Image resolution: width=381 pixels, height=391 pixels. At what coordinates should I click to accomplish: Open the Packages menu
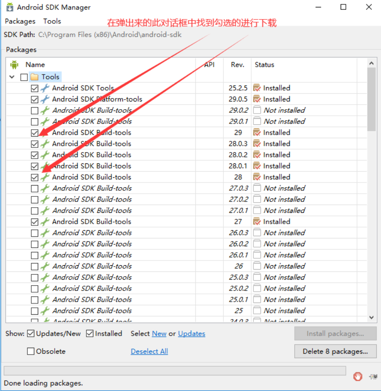(x=20, y=21)
